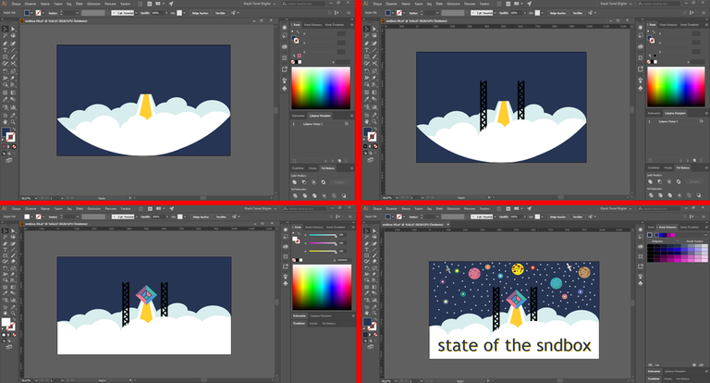Set paint mode to None in top-left toolbox
Viewport: 710px width, 383px height.
(14, 146)
